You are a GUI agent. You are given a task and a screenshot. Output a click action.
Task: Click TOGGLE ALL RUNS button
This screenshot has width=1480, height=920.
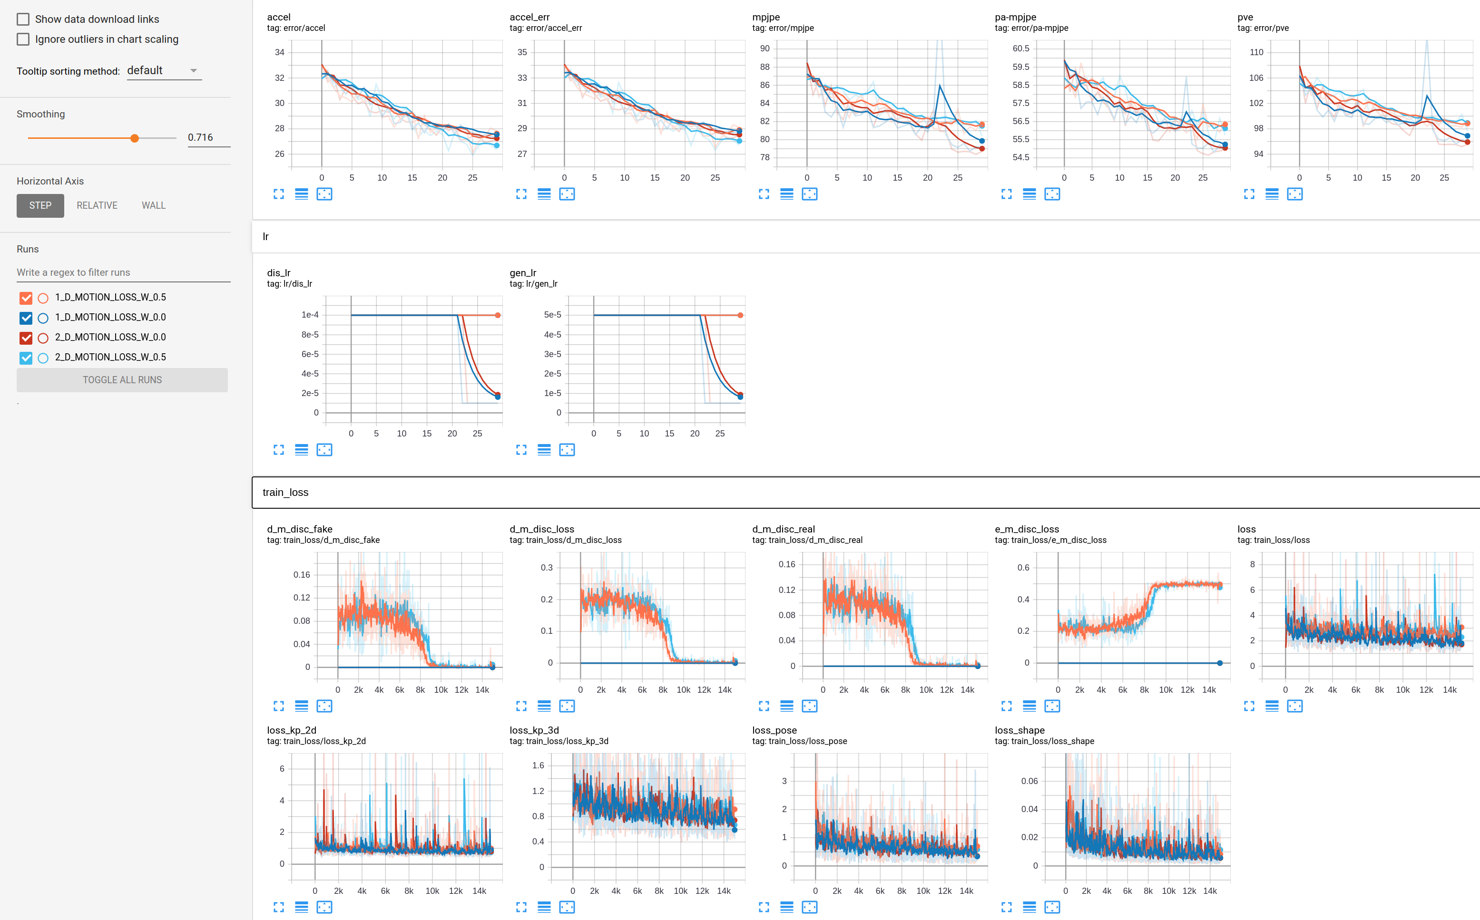click(122, 380)
